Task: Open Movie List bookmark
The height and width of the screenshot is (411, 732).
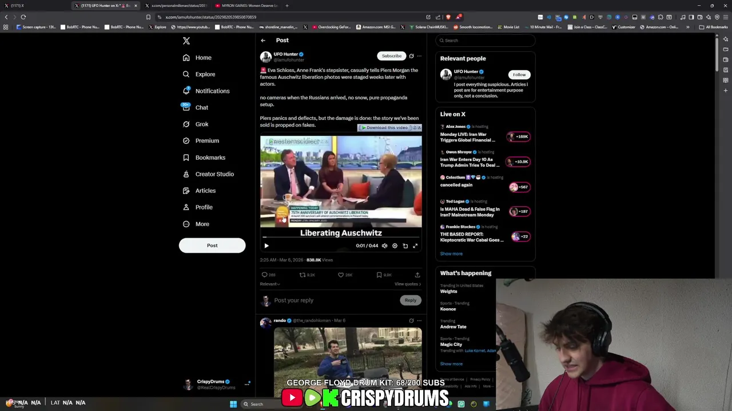Action: 509,27
